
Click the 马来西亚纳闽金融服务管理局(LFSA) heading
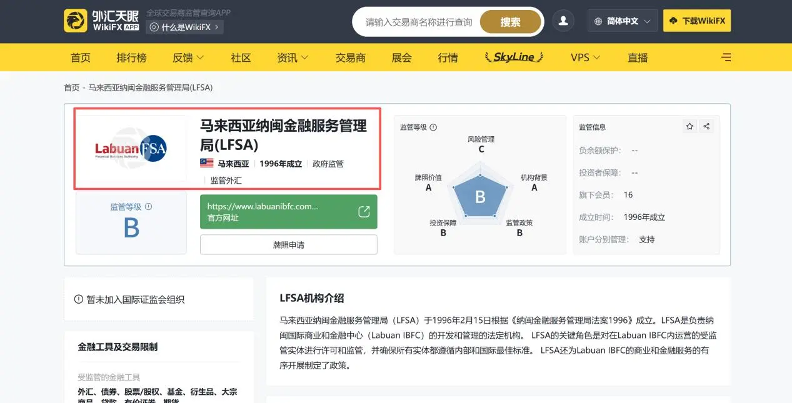tap(283, 135)
